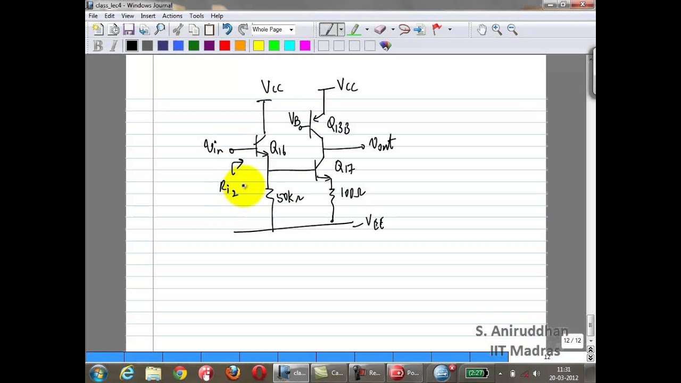This screenshot has height=383, width=681.
Task: Open Opera browser from the taskbar
Action: point(259,373)
